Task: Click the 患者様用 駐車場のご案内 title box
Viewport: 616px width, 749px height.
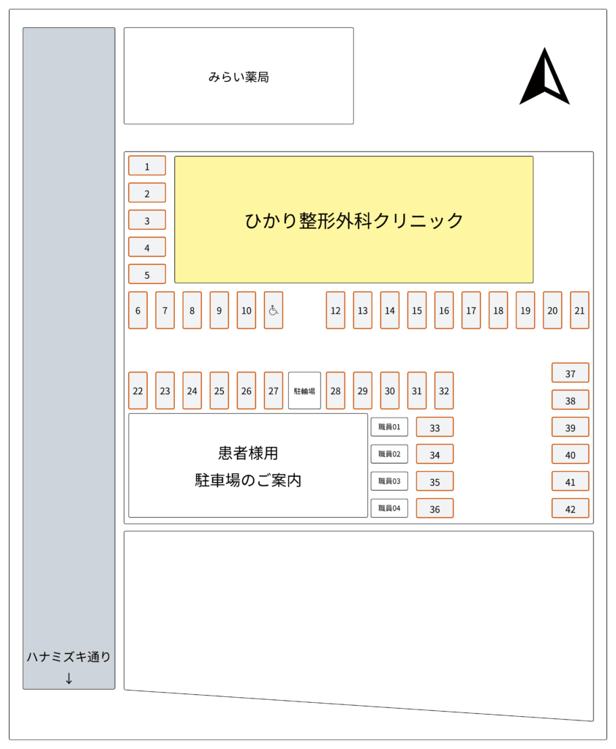Action: click(248, 466)
